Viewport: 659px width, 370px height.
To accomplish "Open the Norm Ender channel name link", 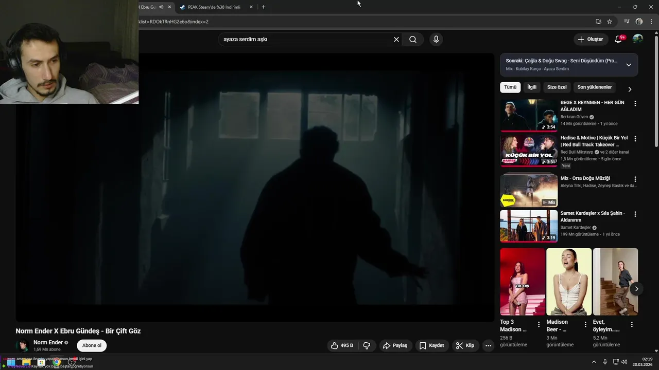I will pos(48,342).
